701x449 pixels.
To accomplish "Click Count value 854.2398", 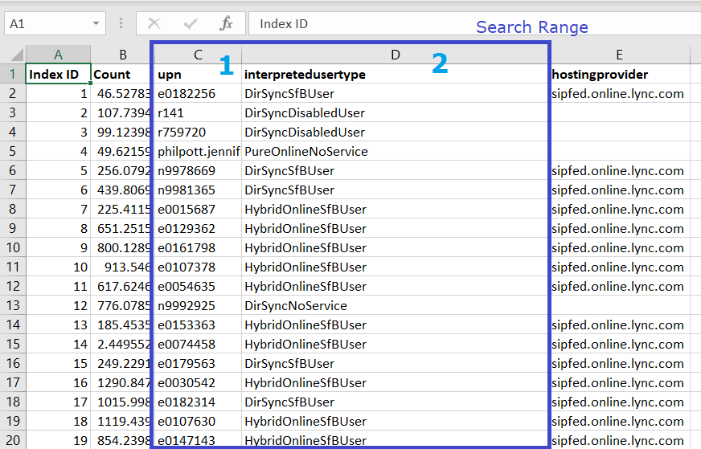I will [123, 440].
